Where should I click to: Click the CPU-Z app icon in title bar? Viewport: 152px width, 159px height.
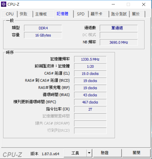pos(4,4)
